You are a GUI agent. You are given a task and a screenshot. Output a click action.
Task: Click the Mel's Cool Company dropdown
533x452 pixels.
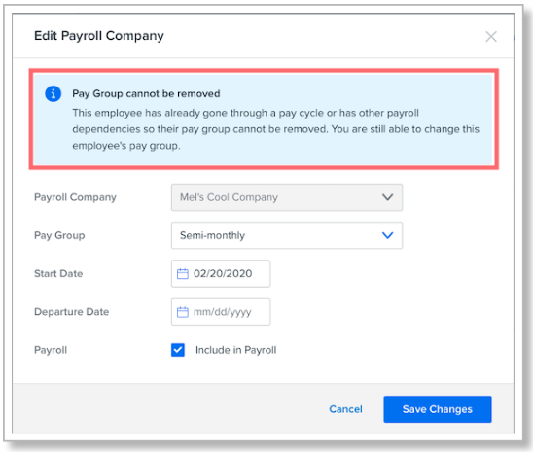[287, 197]
